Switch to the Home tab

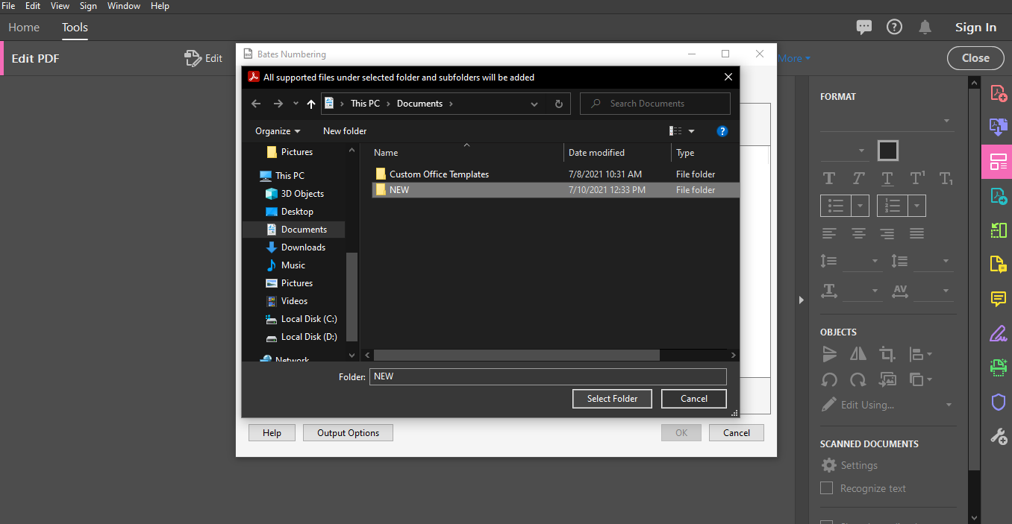coord(24,28)
